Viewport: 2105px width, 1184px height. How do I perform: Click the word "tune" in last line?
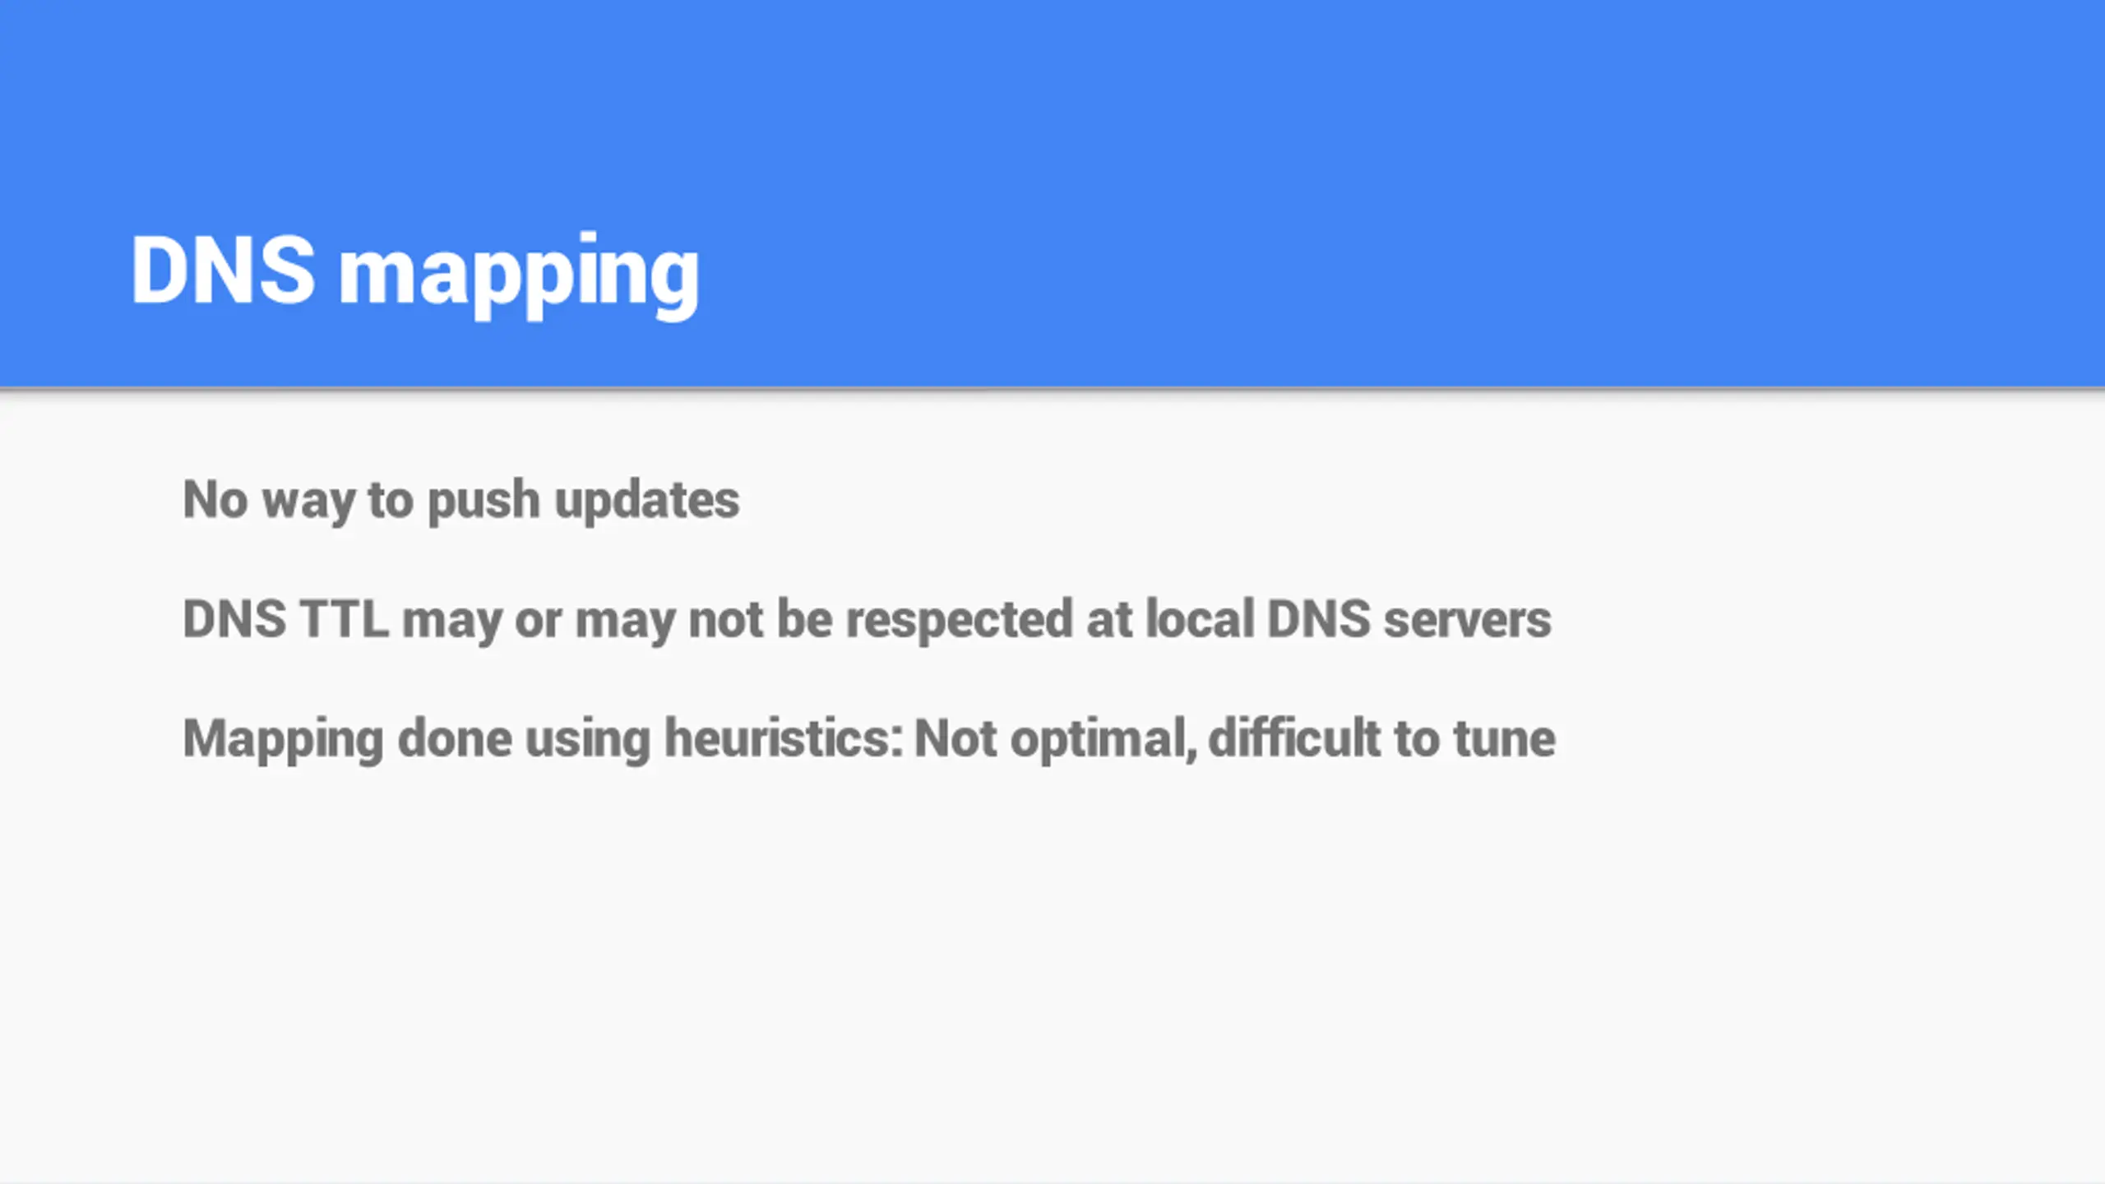[1505, 738]
